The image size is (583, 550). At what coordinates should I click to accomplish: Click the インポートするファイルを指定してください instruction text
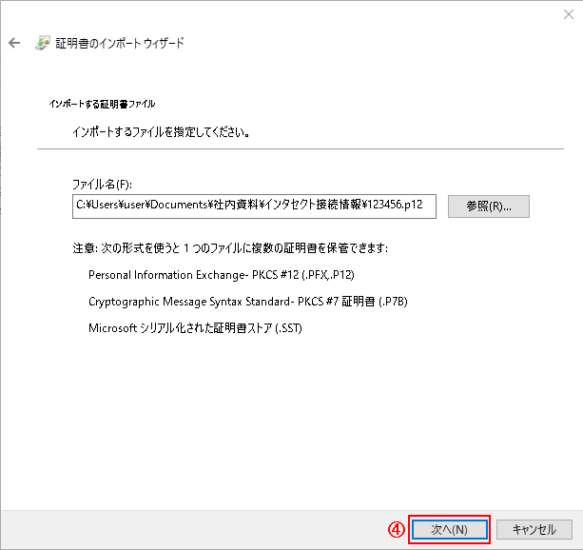tap(163, 131)
